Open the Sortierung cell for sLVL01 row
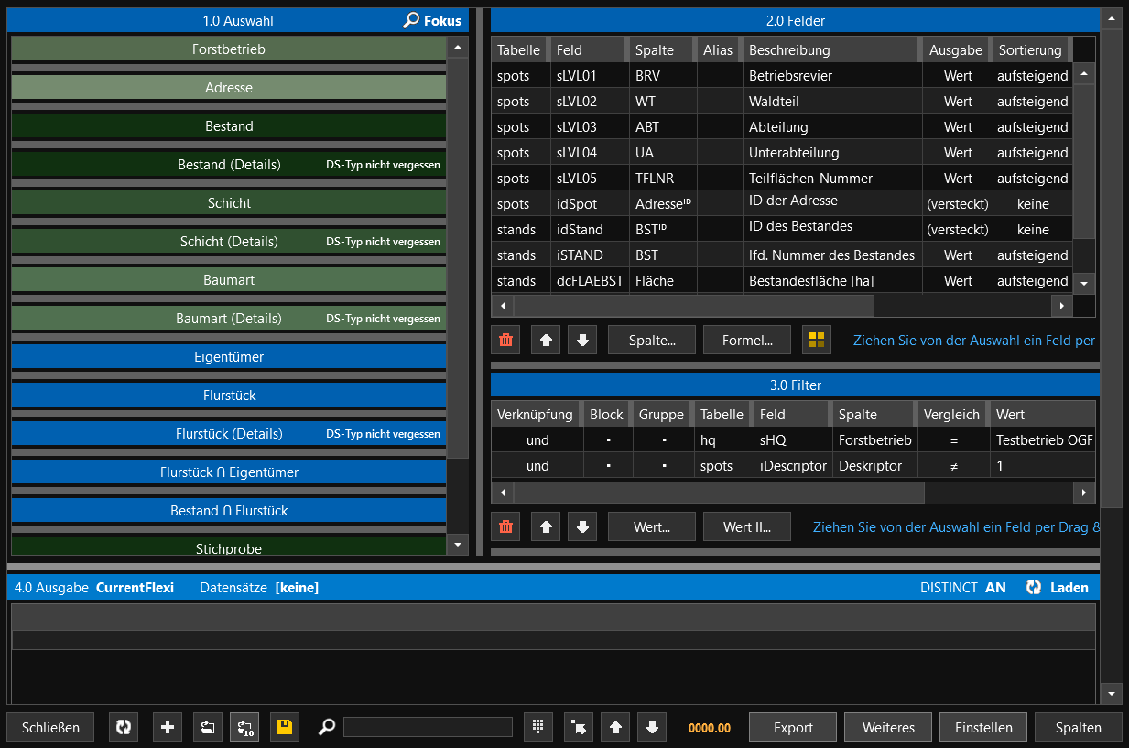 pos(1031,76)
